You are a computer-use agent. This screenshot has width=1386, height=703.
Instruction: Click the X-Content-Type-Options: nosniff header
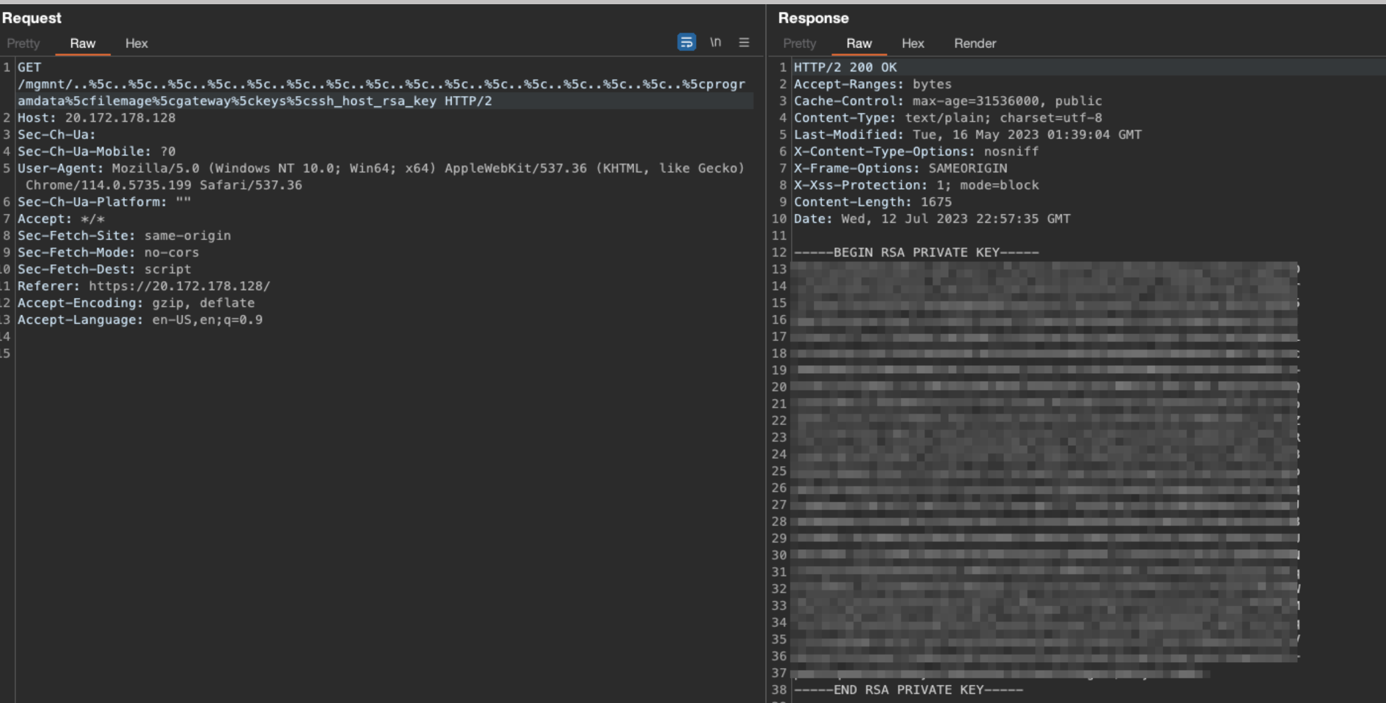point(916,151)
